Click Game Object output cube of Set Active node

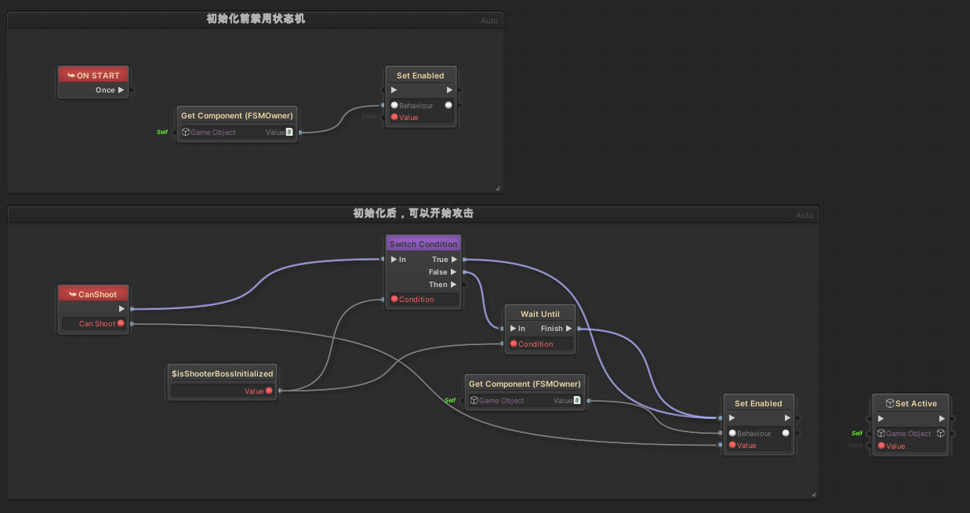pyautogui.click(x=941, y=433)
